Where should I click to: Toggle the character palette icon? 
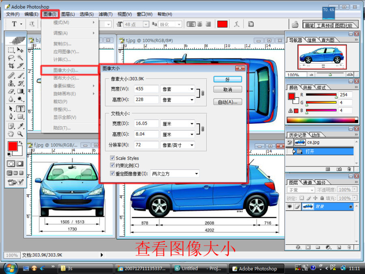251,24
